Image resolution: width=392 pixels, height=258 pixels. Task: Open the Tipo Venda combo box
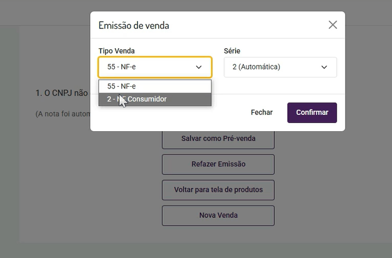tap(155, 67)
